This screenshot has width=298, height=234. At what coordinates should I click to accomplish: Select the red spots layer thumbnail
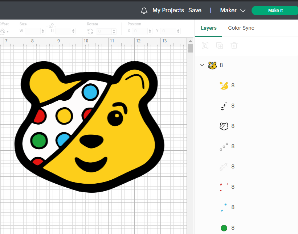(224, 187)
